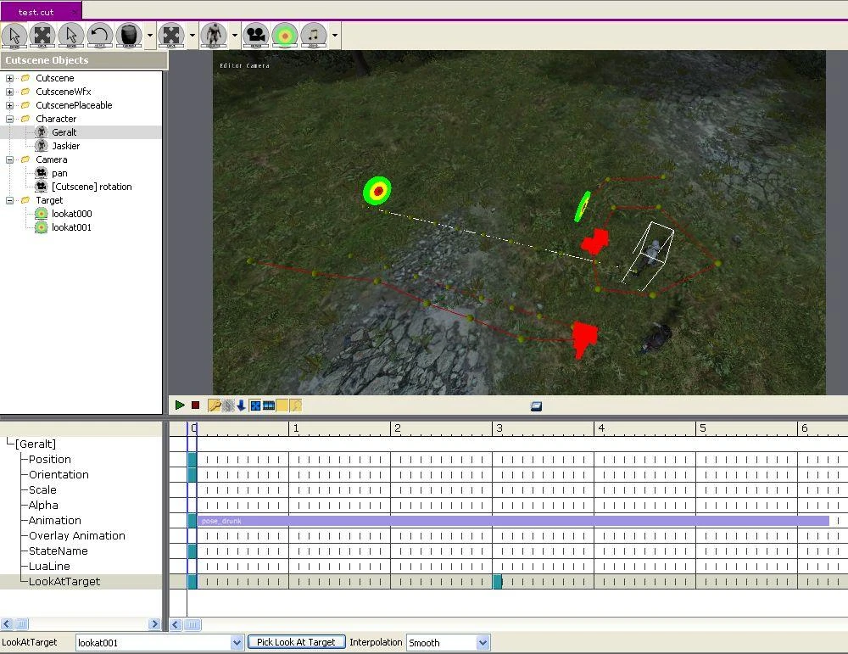Select the Animation track label

(54, 520)
